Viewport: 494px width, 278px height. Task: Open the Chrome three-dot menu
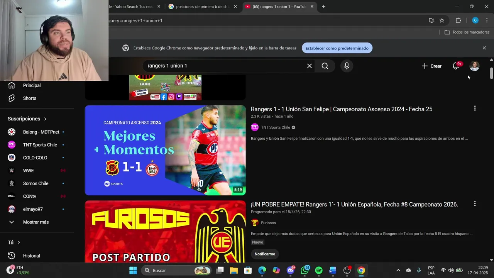487,20
